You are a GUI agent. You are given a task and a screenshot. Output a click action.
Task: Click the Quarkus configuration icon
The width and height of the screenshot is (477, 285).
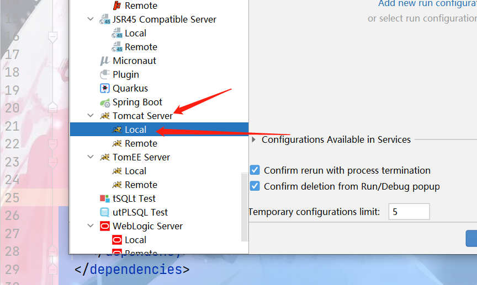coord(105,88)
